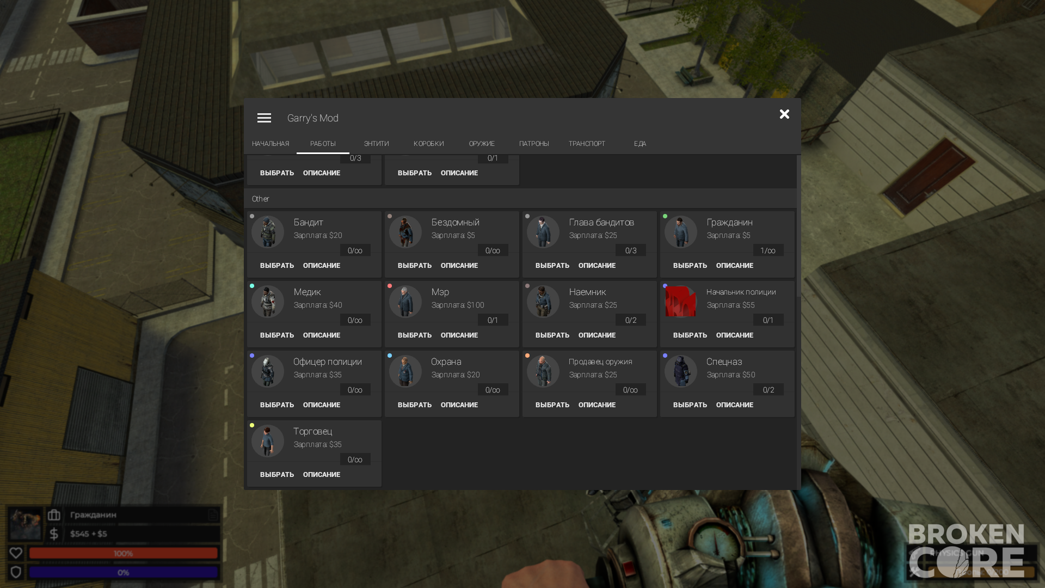Click the Наемник job avatar
Viewport: 1045px width, 588px height.
tap(543, 302)
